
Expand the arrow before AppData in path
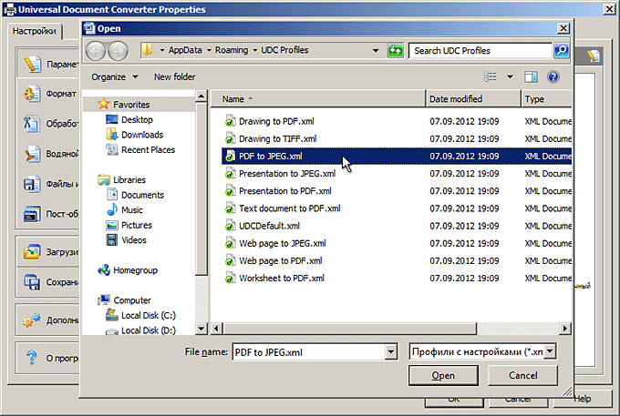[162, 50]
